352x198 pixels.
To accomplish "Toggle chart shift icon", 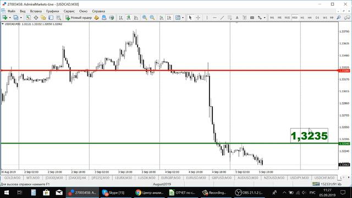I will tap(169, 18).
